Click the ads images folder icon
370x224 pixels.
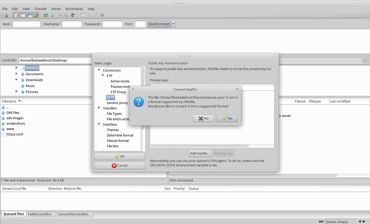(x=3, y=118)
